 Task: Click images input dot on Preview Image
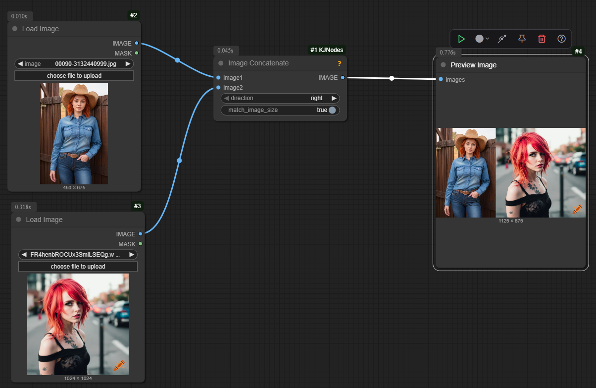[x=441, y=79]
